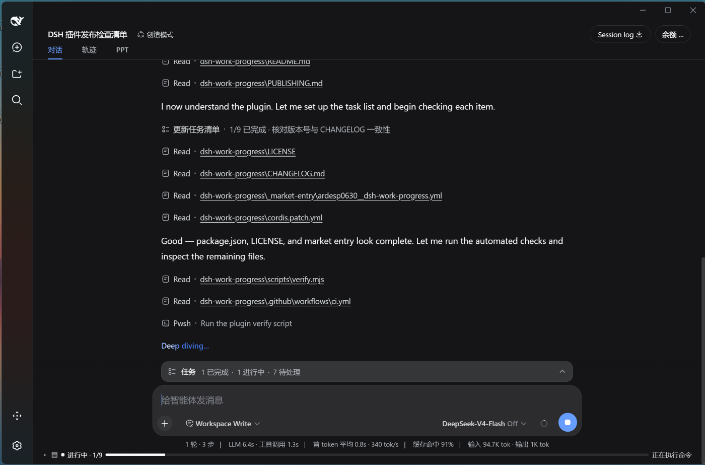Screen dimensions: 705x465
Task: Click the four-arrow move icon in sidebar
Action: 17,416
